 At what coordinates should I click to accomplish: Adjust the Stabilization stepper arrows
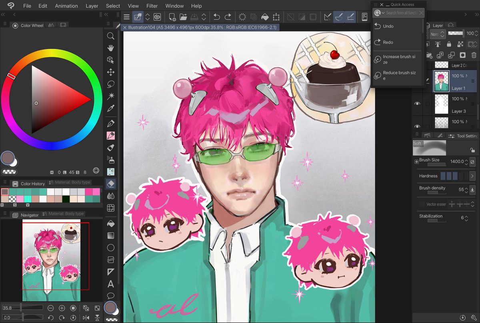coord(466,218)
